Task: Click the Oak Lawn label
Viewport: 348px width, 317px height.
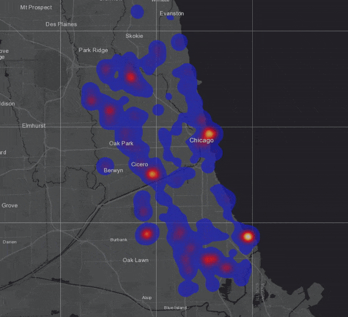Action: pos(136,260)
